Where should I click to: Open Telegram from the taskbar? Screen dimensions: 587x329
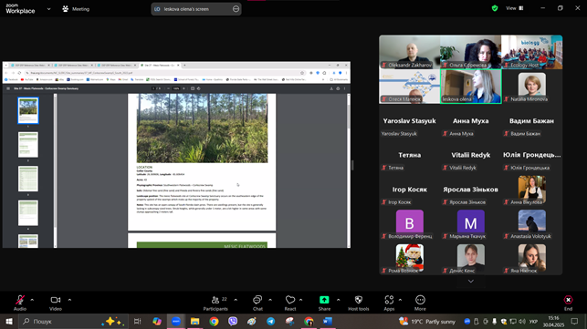[270, 321]
